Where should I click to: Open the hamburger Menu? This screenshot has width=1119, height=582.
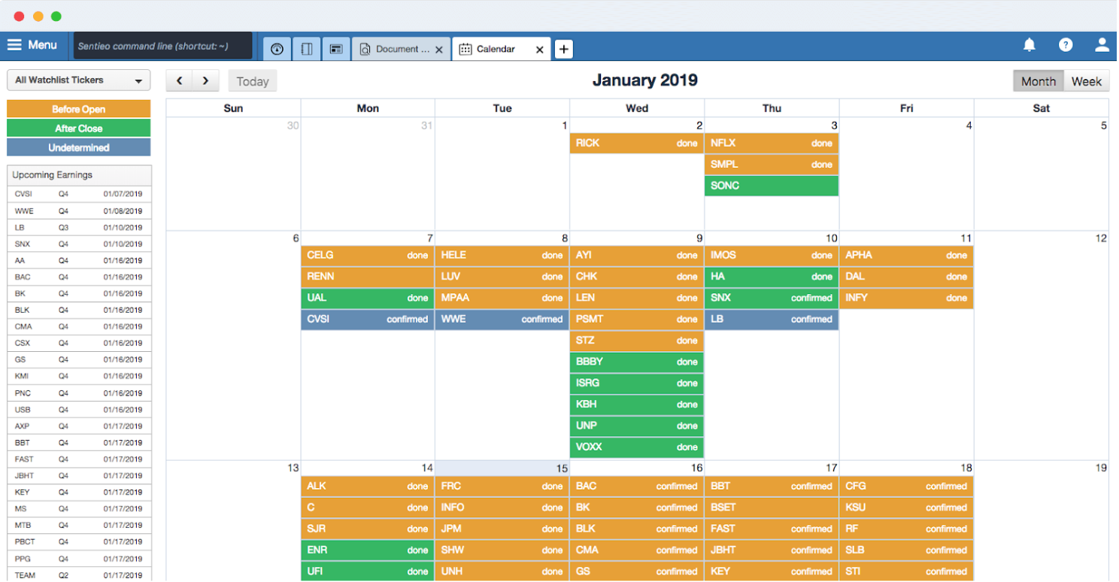pyautogui.click(x=32, y=45)
